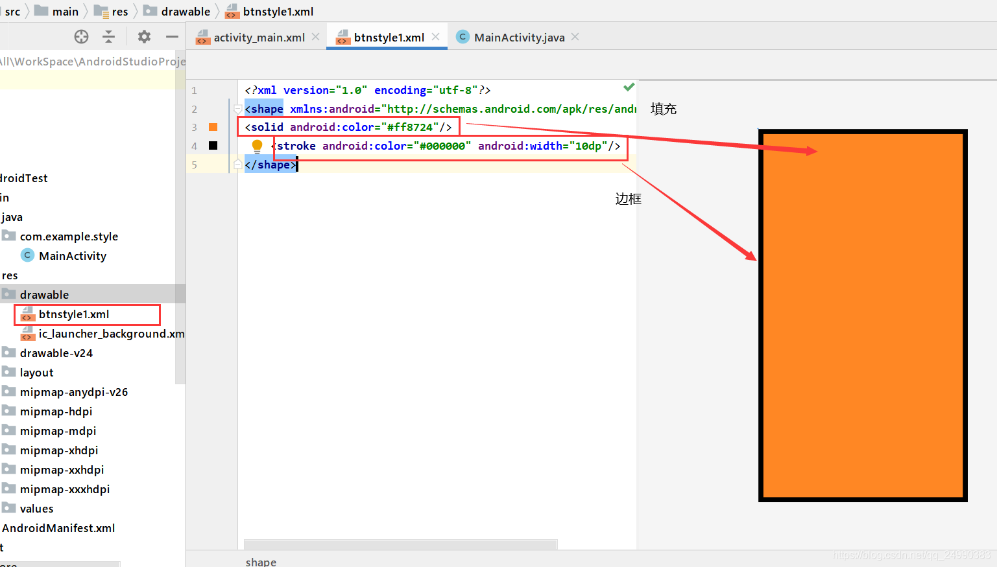The width and height of the screenshot is (997, 567).
Task: Click the mipmap-hdpi folder icon
Action: pos(9,411)
